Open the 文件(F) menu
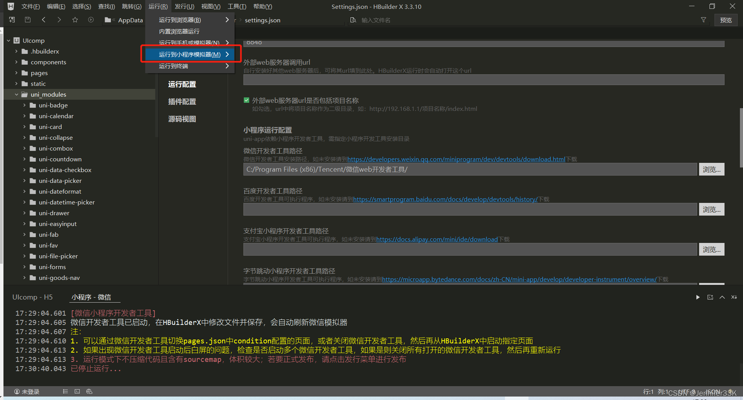The width and height of the screenshot is (743, 400). 30,7
